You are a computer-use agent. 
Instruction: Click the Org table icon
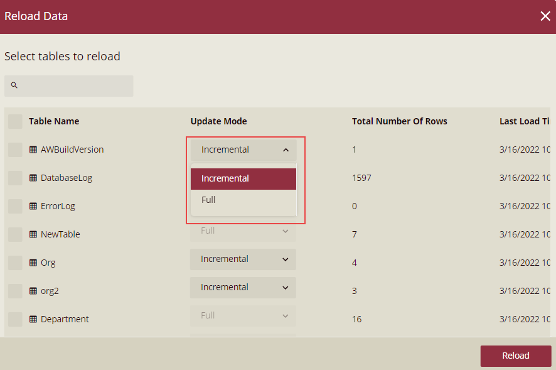pyautogui.click(x=32, y=263)
